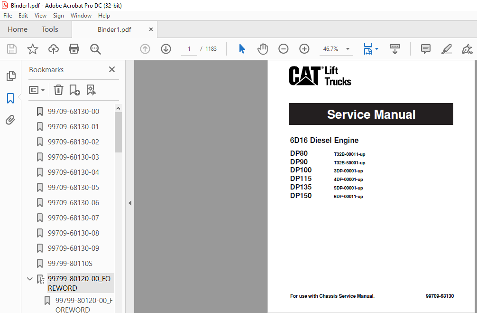Image resolution: width=477 pixels, height=313 pixels.
Task: Print the document with printer icon
Action: 74,49
